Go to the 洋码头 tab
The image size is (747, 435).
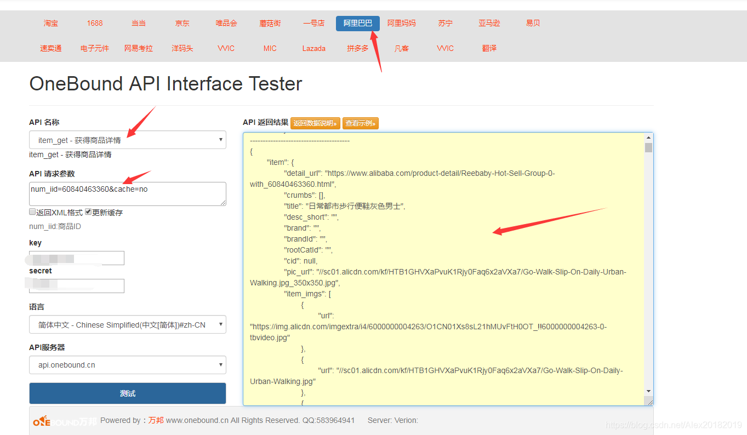(183, 48)
